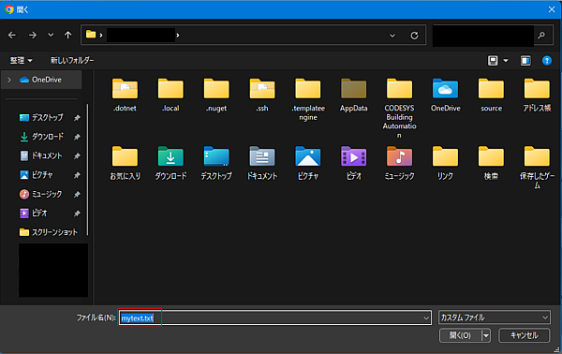Go forward with the right arrow button
Screen dimensions: 562x354
pos(33,35)
